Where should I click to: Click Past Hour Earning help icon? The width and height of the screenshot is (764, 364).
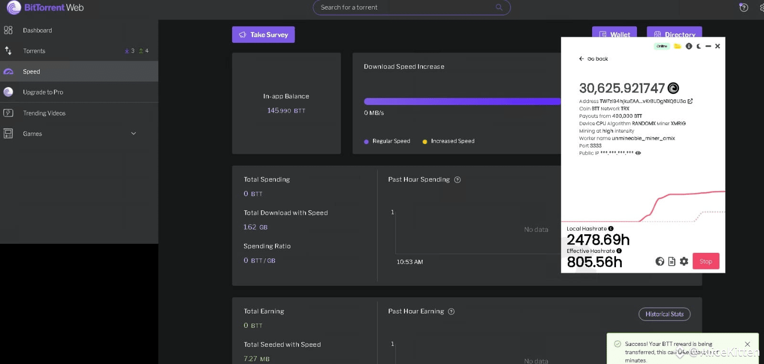pos(451,312)
